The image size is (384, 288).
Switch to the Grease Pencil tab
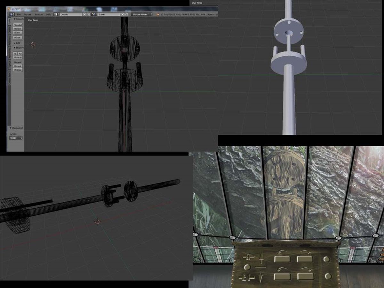(x=10, y=78)
